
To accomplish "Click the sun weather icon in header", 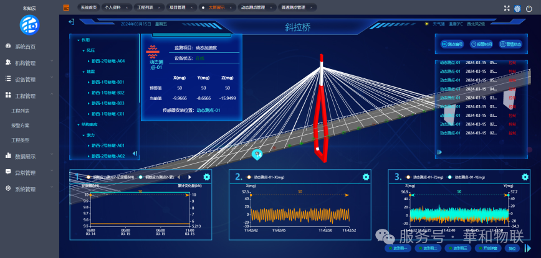I will pyautogui.click(x=427, y=24).
